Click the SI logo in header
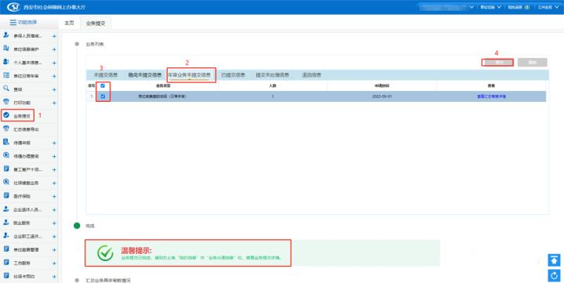 coord(13,7)
